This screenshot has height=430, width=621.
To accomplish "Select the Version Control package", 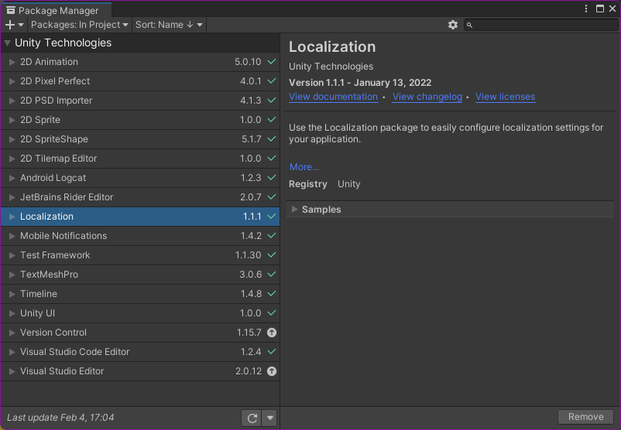I will pos(140,333).
